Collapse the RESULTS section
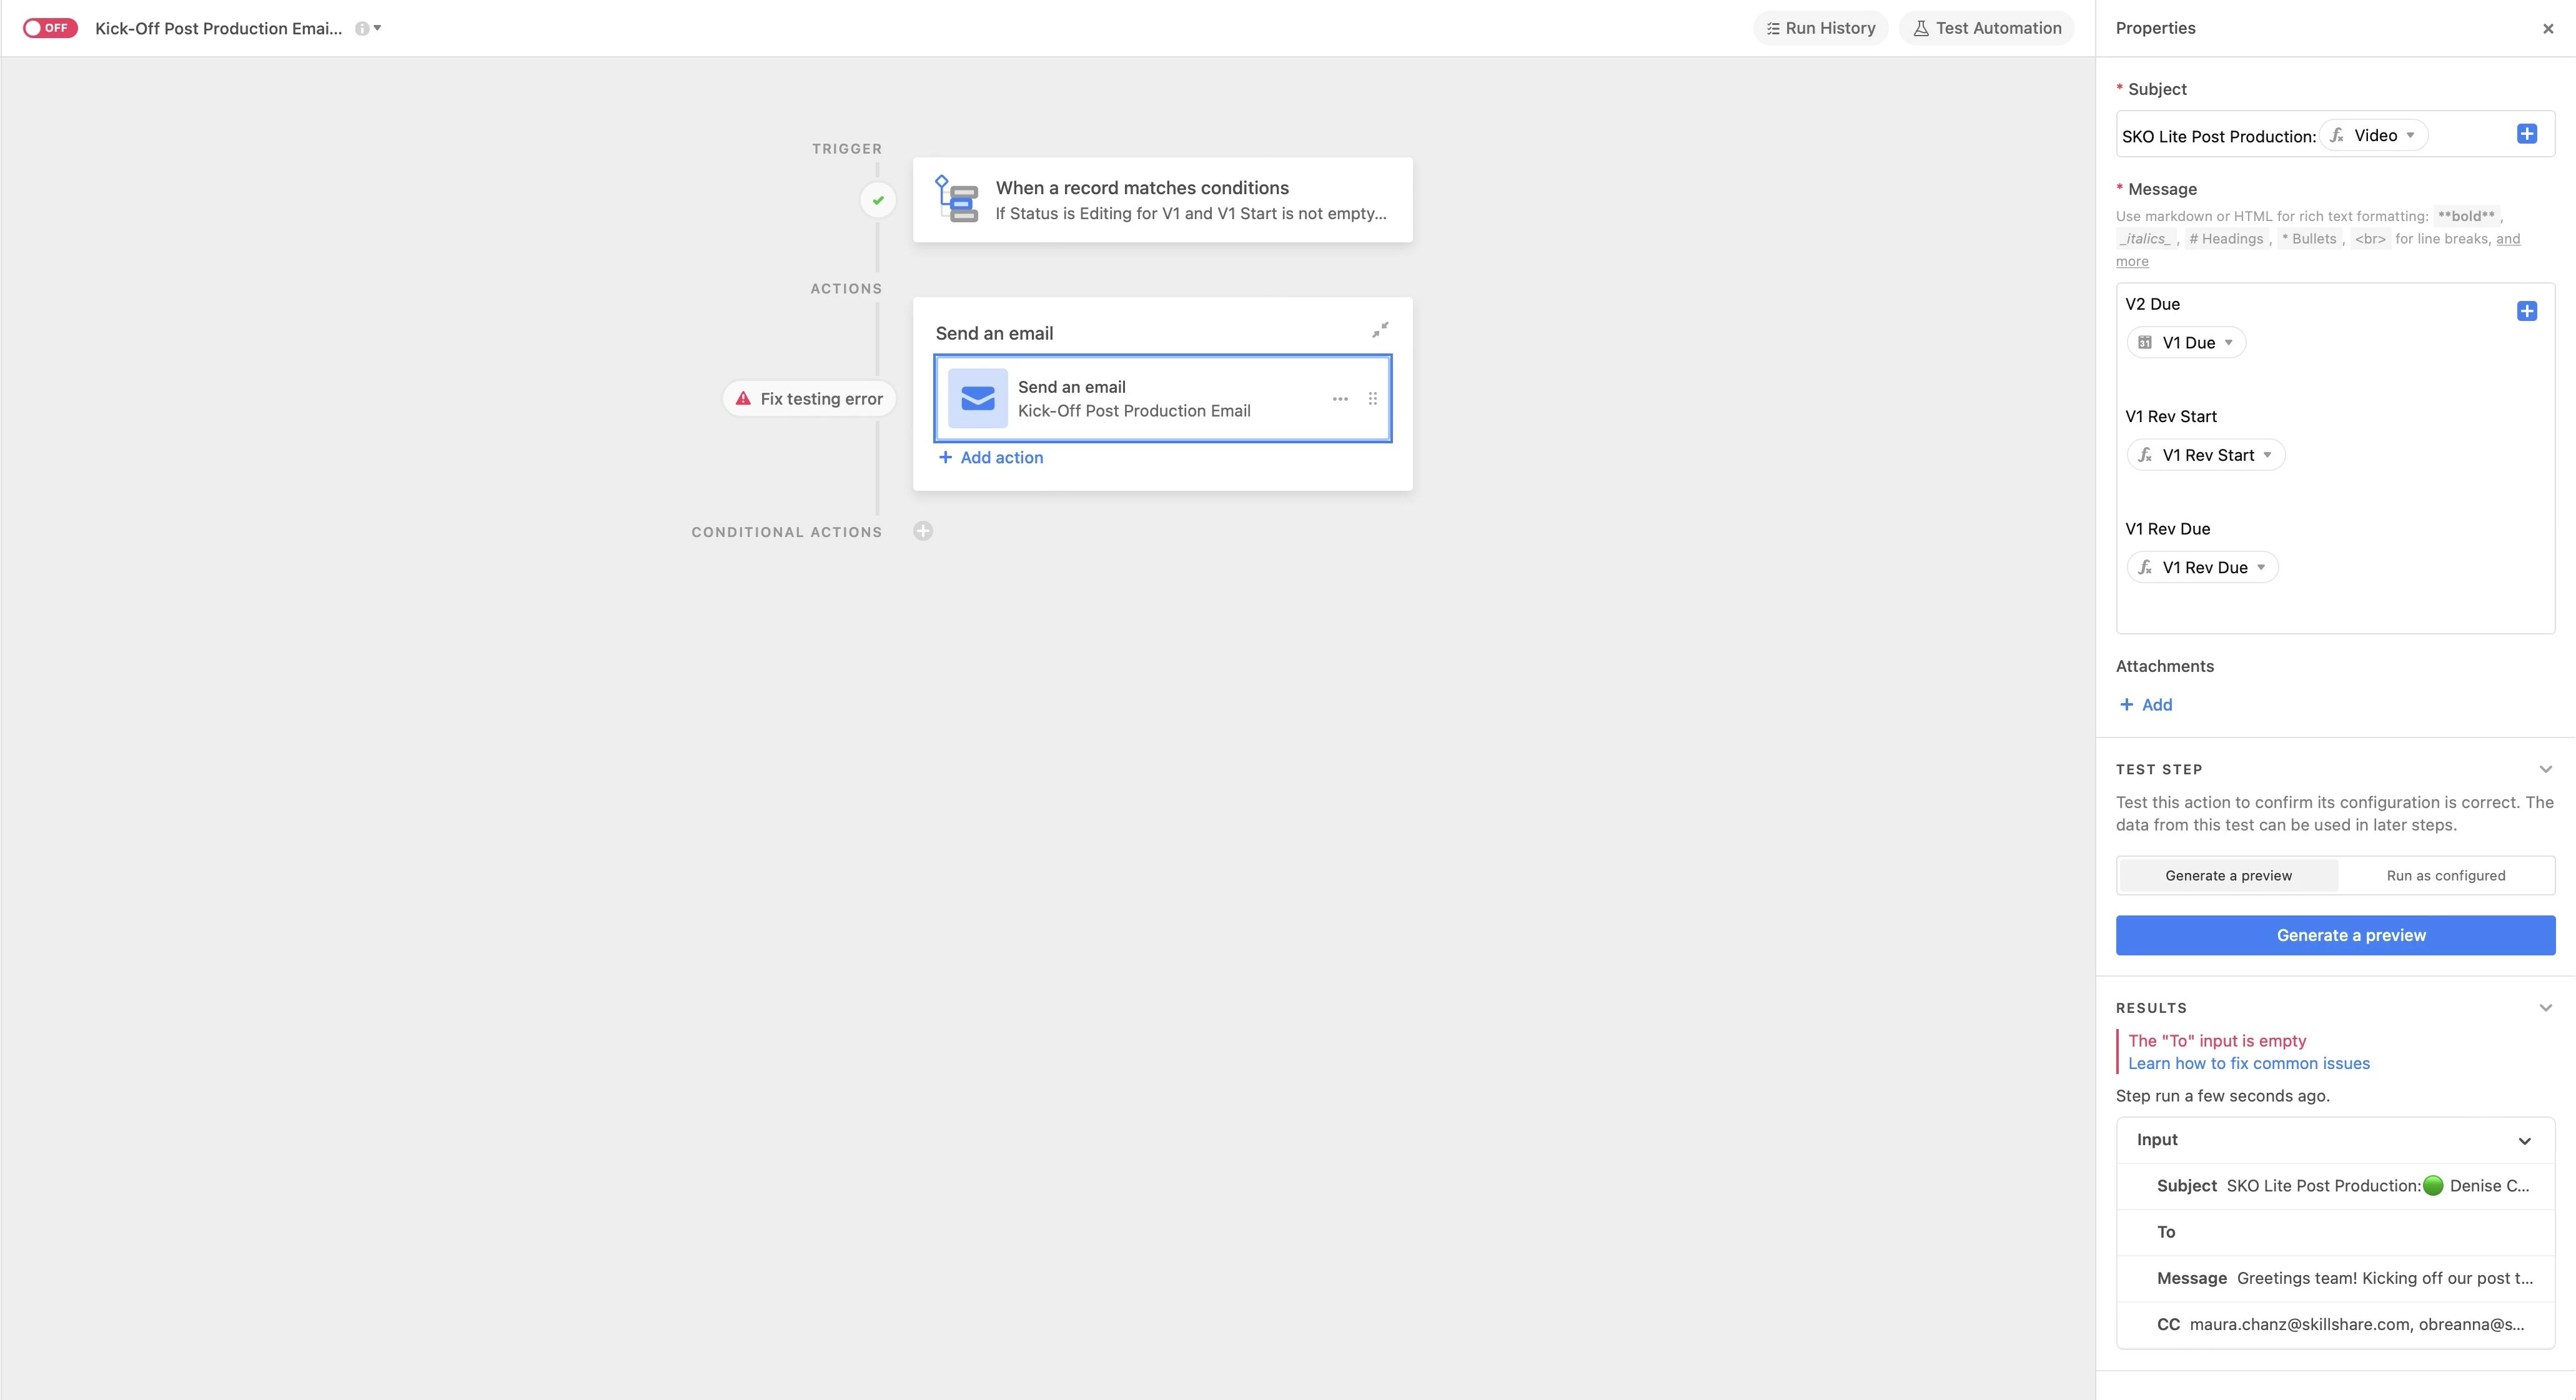 click(2545, 1008)
